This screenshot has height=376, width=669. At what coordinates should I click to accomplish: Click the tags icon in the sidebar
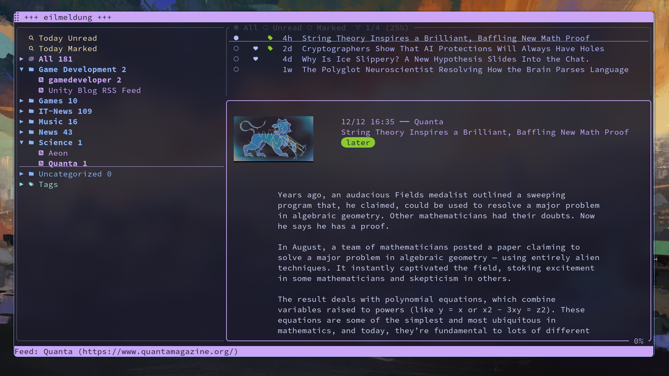click(x=31, y=184)
